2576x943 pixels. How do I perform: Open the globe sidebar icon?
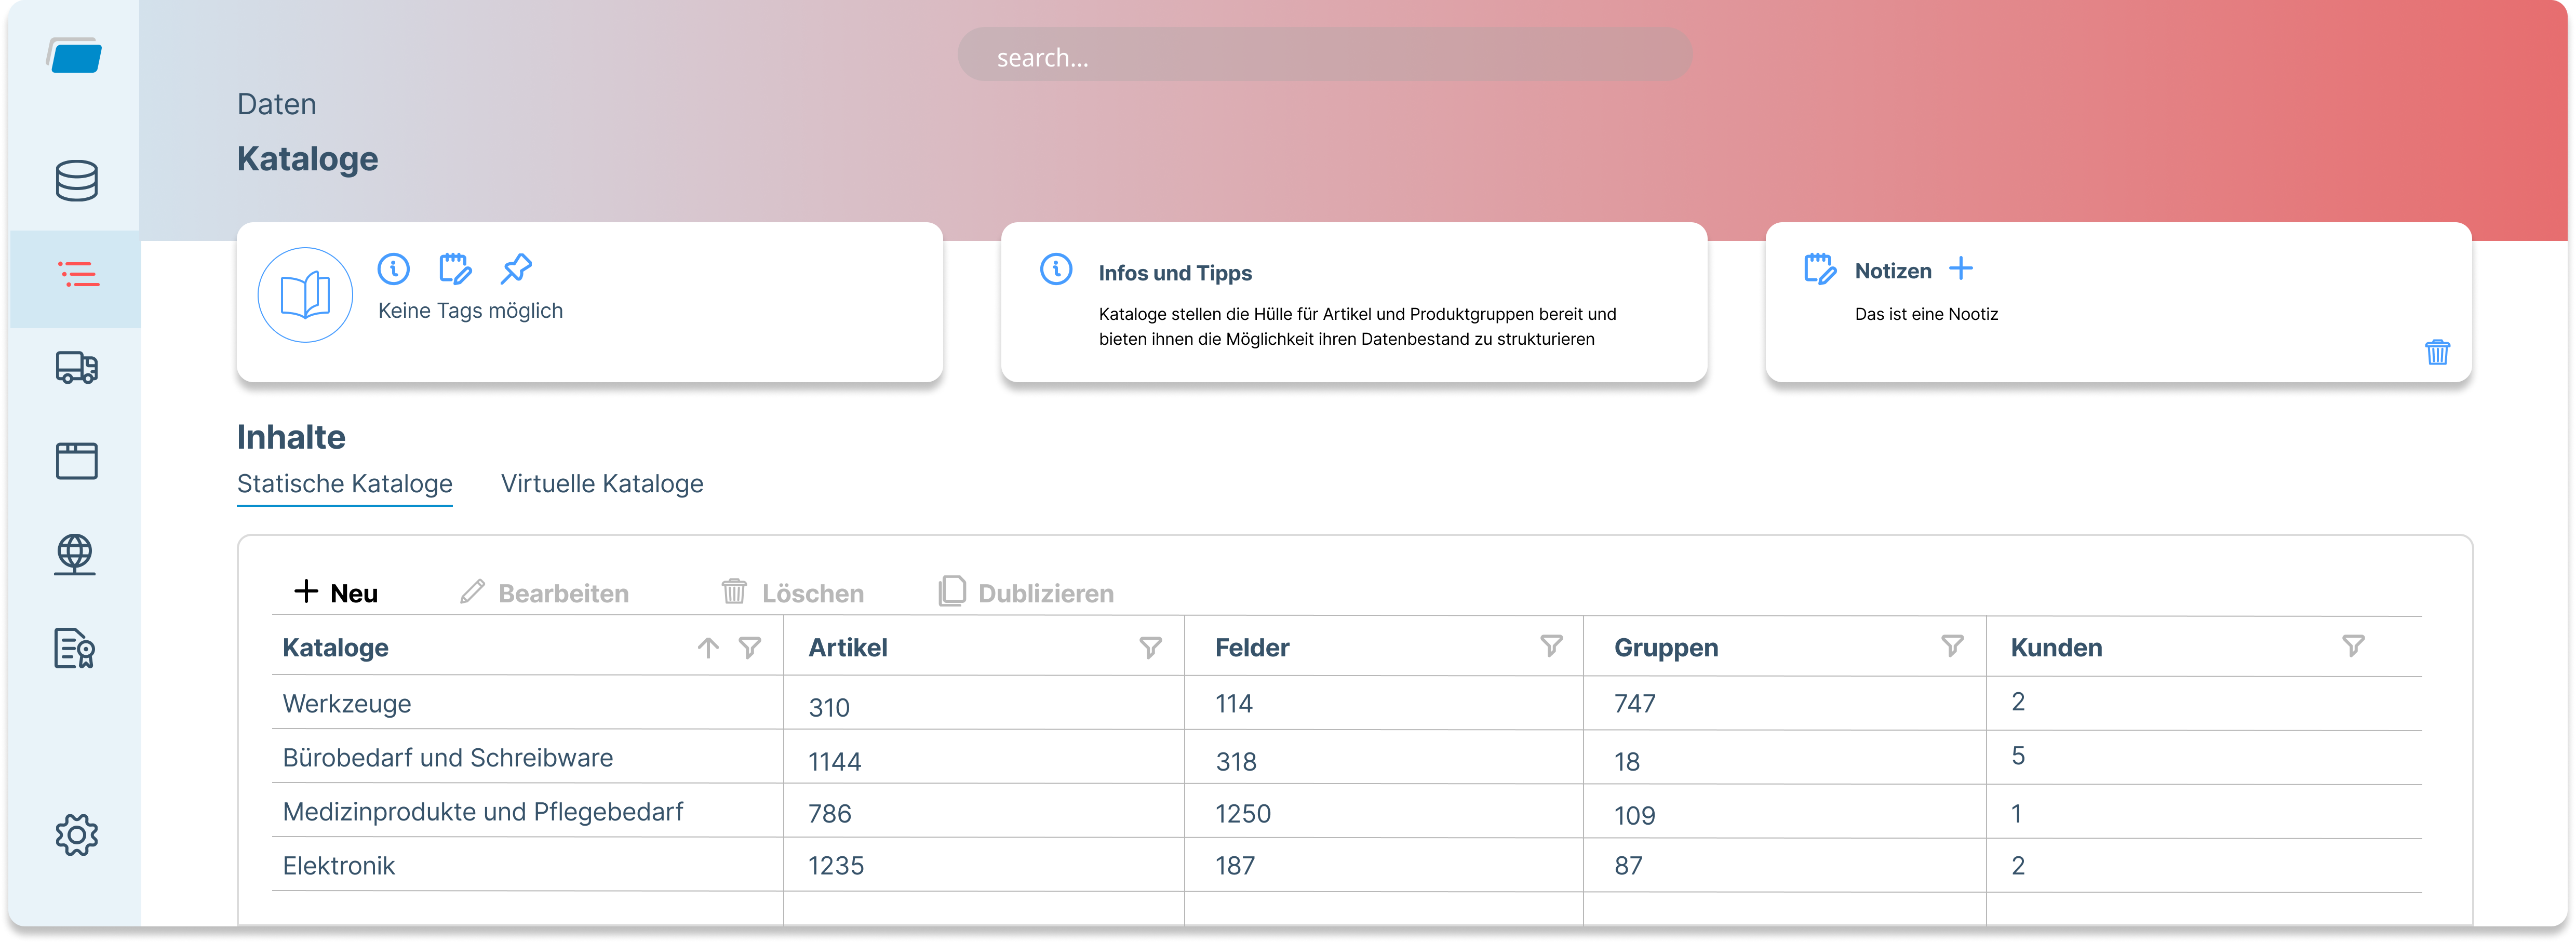point(76,554)
